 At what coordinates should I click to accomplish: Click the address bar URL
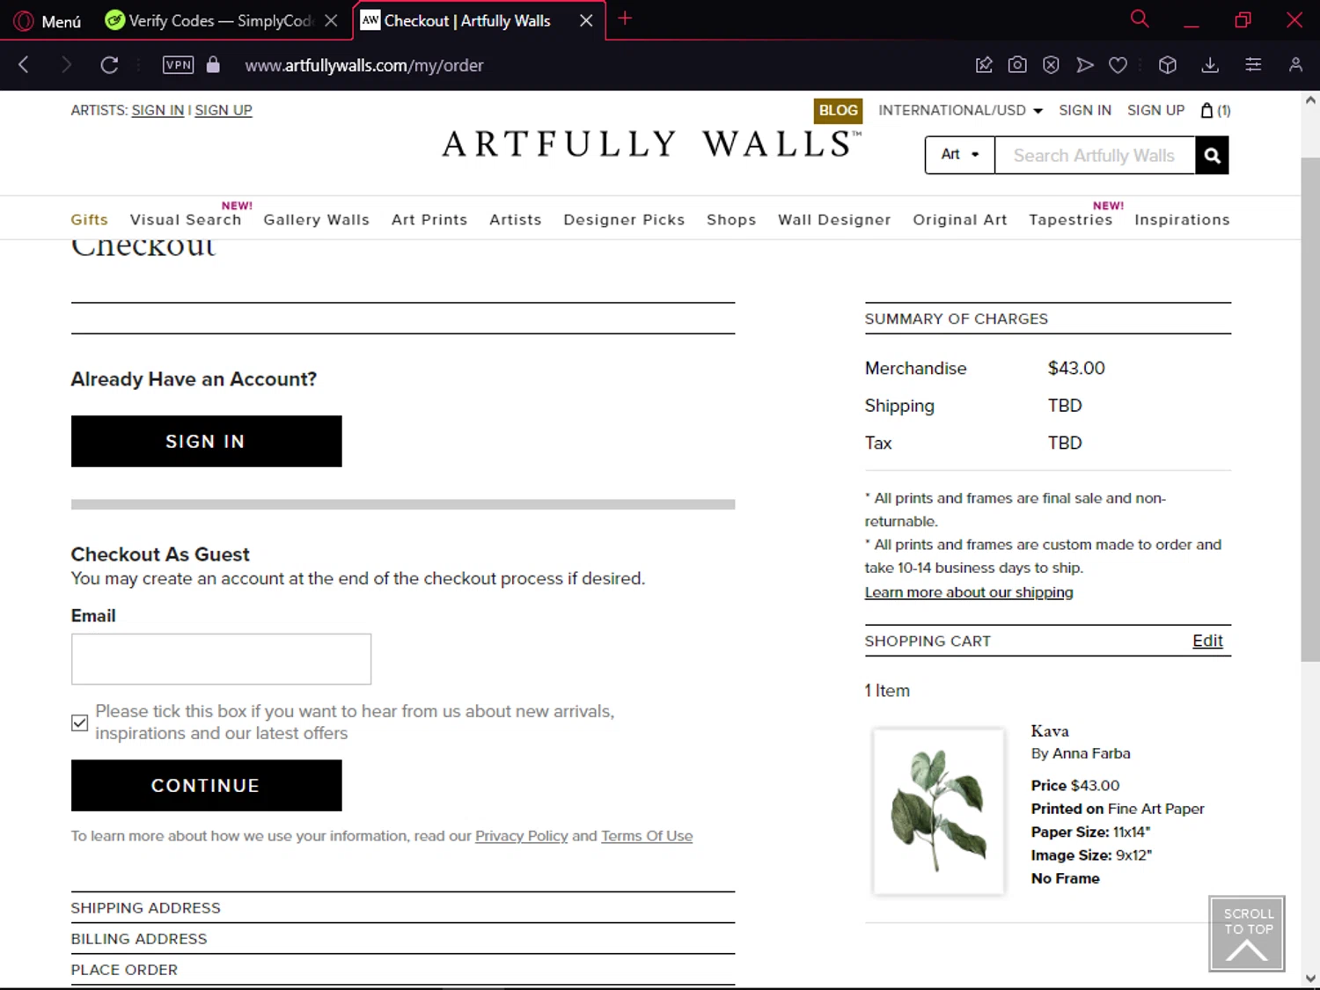click(364, 65)
